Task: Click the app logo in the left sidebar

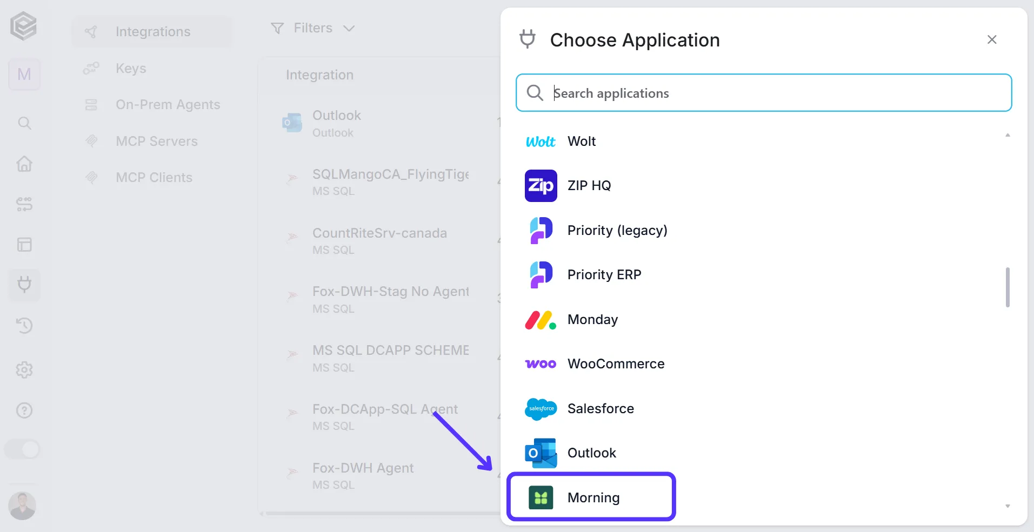Action: tap(24, 26)
